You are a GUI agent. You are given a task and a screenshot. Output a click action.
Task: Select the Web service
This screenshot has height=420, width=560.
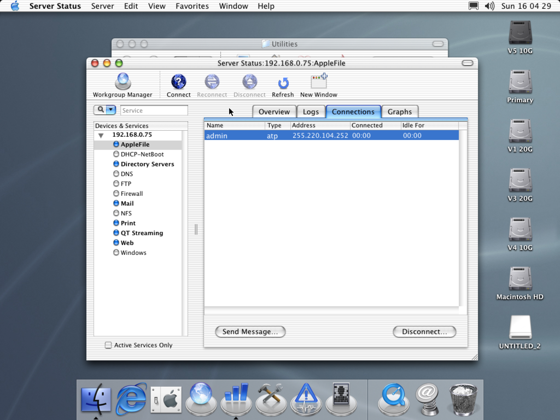coord(138,243)
